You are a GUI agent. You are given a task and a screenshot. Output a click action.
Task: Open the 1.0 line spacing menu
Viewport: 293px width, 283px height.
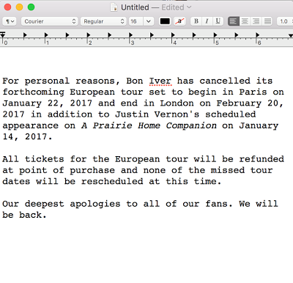point(285,21)
